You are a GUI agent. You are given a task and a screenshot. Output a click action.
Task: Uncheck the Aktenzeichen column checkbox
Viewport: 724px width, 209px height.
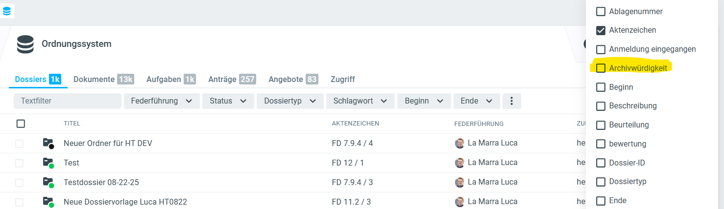coord(601,30)
